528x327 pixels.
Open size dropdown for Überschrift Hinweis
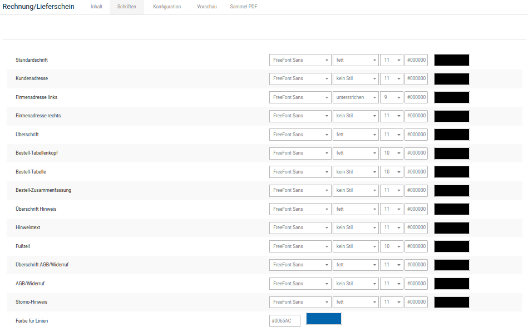[391, 209]
